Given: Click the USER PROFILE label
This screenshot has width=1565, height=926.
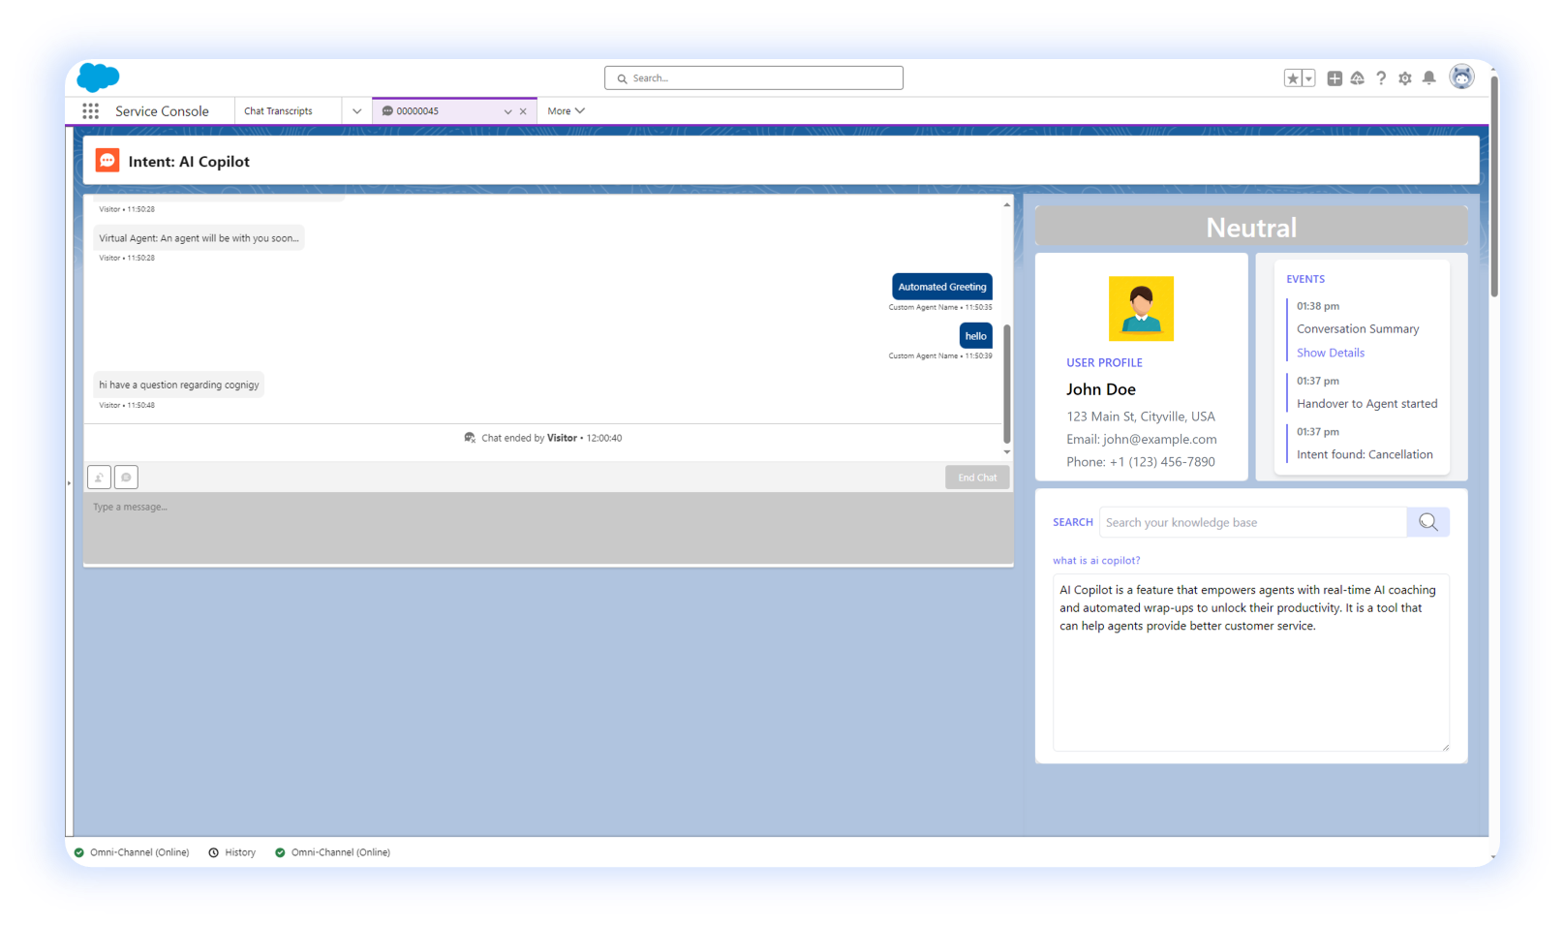Looking at the screenshot, I should point(1104,363).
